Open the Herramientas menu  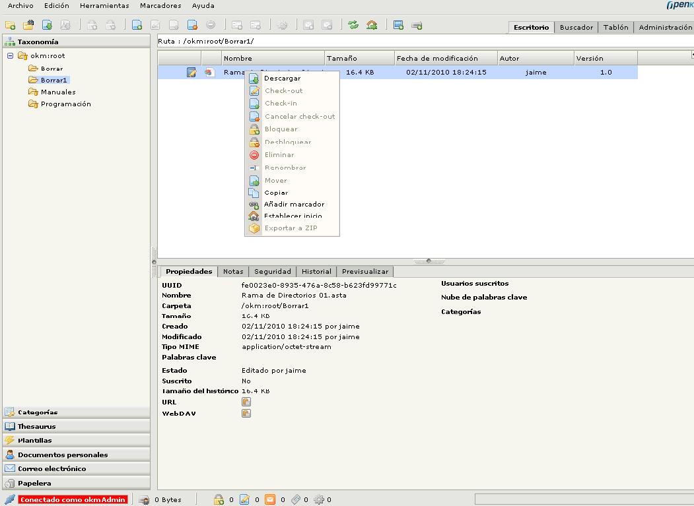[104, 6]
